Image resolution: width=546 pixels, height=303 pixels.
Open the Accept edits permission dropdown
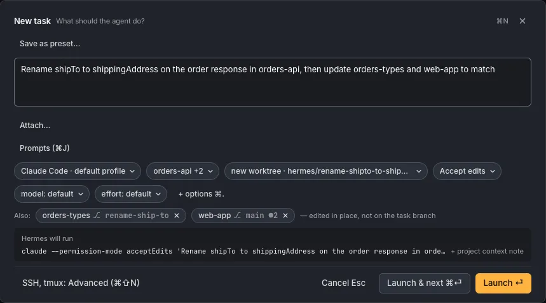pyautogui.click(x=467, y=171)
